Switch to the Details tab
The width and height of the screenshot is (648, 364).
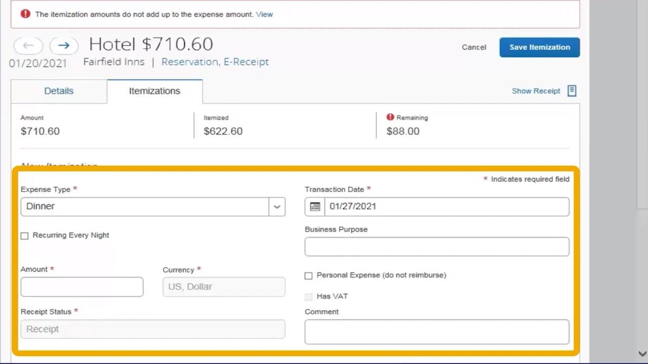(x=59, y=91)
